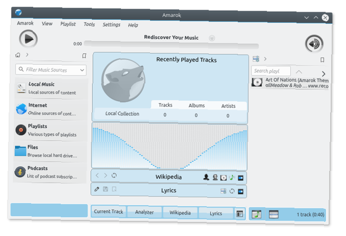Screen dimensions: 346x236
Task: Focus the Search playlist field
Action: tap(271, 71)
